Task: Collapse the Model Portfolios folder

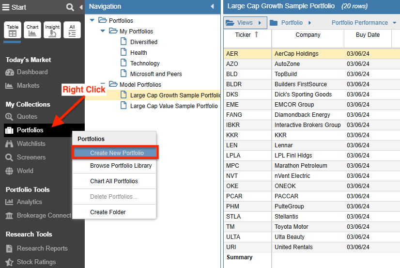Action: (103, 83)
